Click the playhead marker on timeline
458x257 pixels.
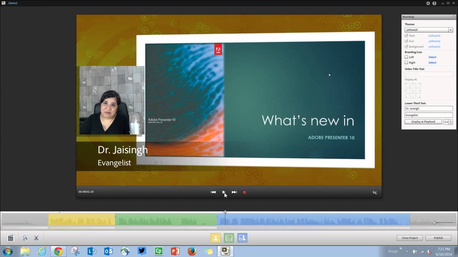(225, 212)
